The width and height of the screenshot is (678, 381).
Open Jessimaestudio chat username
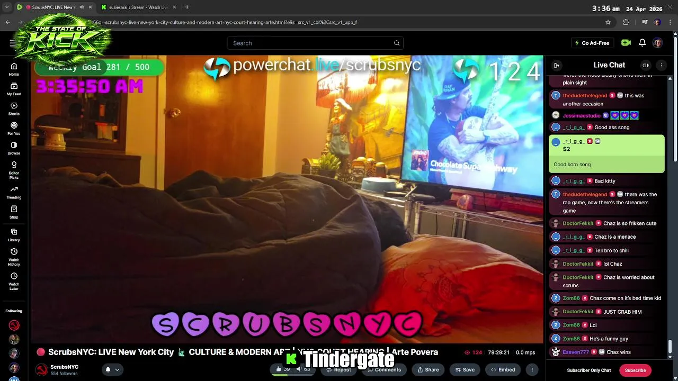pos(582,115)
